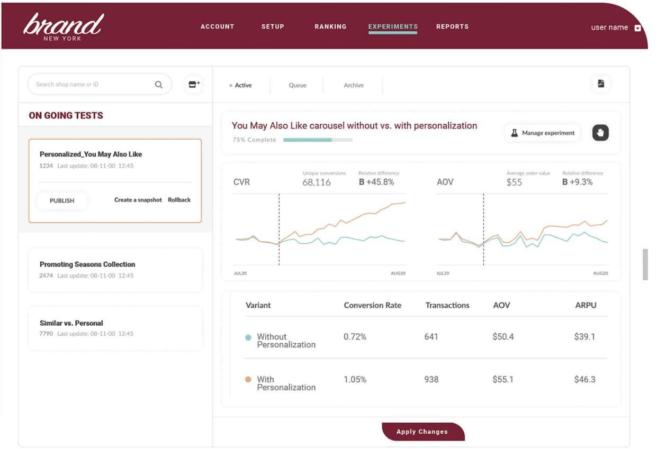Image resolution: width=666 pixels, height=449 pixels.
Task: Click the flask icon in Manage experiment button
Action: point(513,133)
